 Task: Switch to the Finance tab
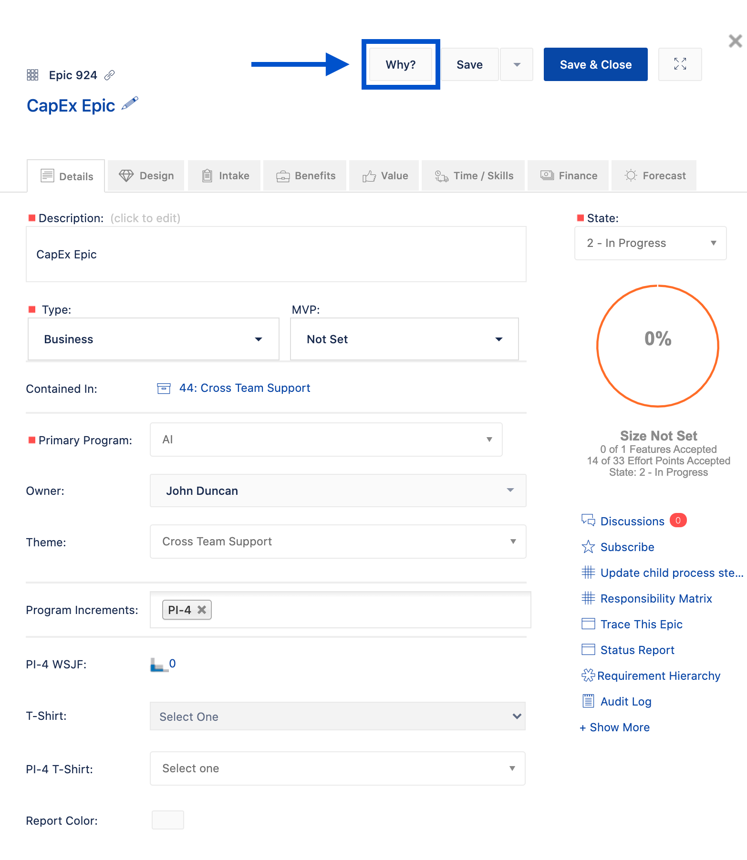(569, 176)
